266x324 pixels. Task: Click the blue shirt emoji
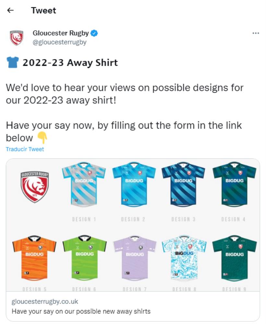tap(13, 62)
